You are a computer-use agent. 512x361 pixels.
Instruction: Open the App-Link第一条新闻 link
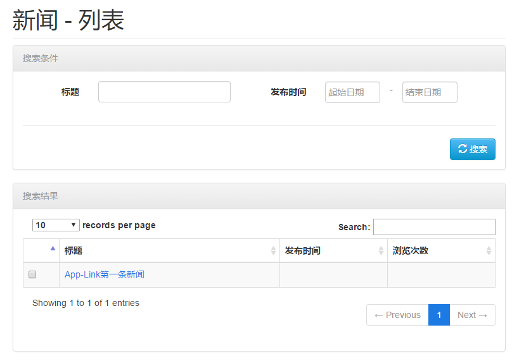tap(105, 274)
